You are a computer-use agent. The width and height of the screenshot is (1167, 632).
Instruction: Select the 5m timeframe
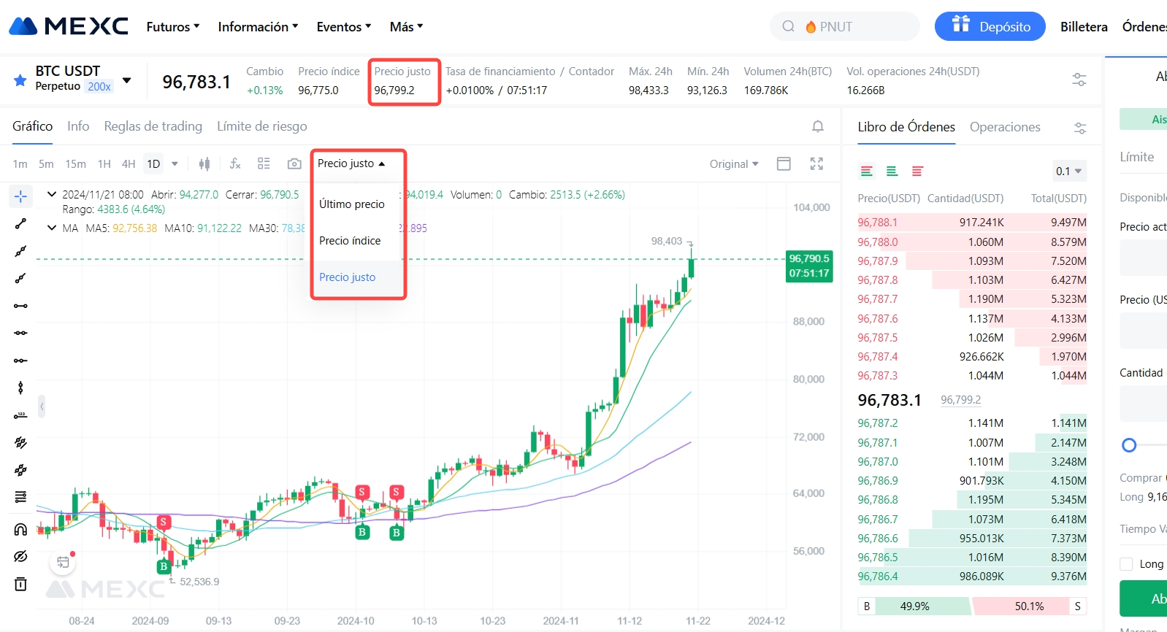[x=46, y=163]
